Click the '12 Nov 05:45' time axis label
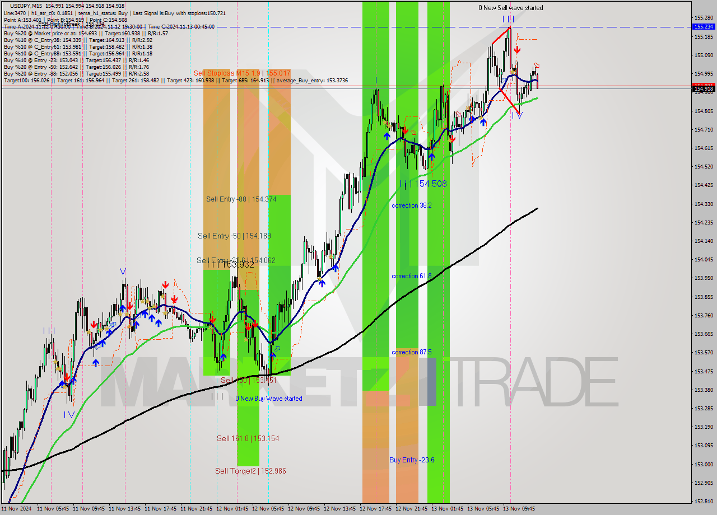 [x=268, y=509]
